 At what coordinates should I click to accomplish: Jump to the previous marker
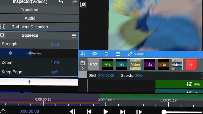click(x=89, y=111)
